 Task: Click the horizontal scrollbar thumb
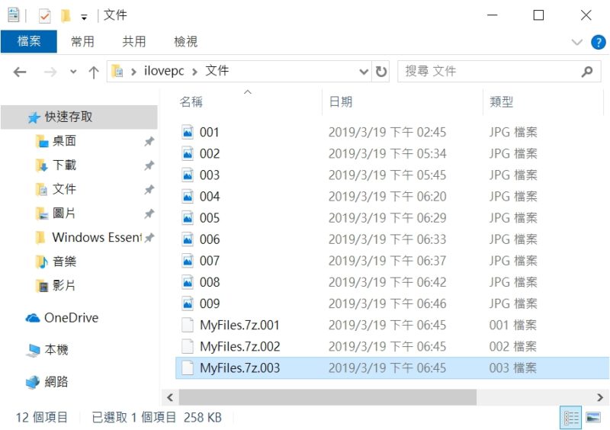pos(328,397)
